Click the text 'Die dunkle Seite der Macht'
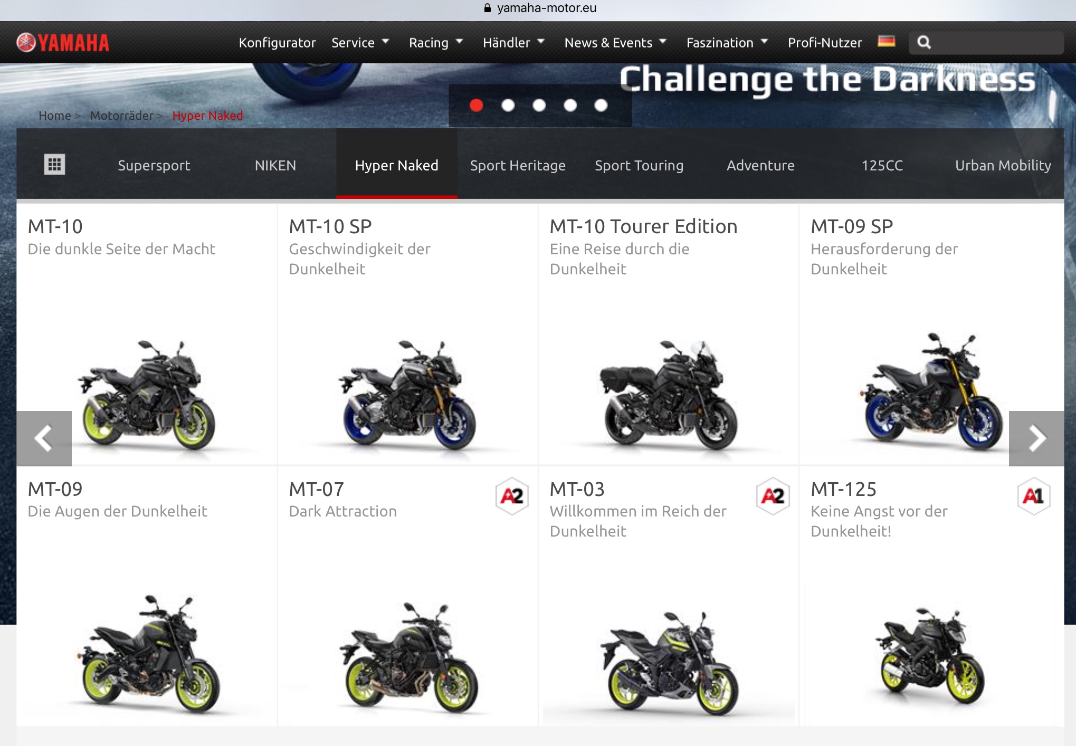 click(121, 249)
